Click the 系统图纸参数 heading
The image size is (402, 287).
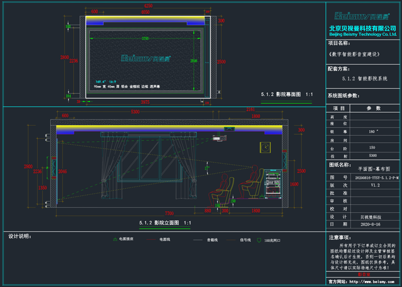343,96
